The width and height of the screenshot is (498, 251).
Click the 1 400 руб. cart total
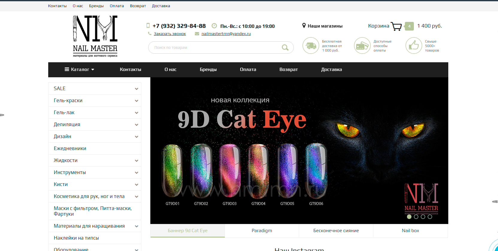[x=429, y=26]
